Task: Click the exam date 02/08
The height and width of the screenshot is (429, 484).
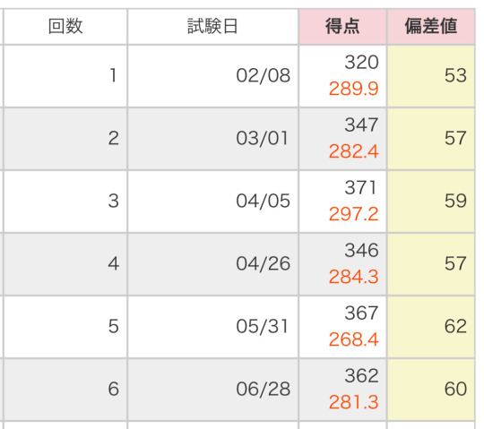Action: point(263,75)
